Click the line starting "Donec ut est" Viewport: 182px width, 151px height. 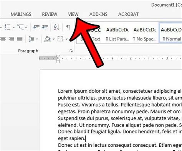tap(120, 145)
